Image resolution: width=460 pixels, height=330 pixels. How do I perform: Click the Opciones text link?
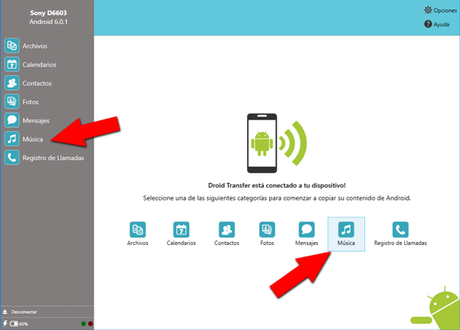[445, 10]
